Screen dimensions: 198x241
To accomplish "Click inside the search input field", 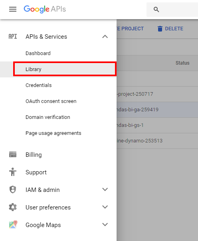I will [x=179, y=10].
